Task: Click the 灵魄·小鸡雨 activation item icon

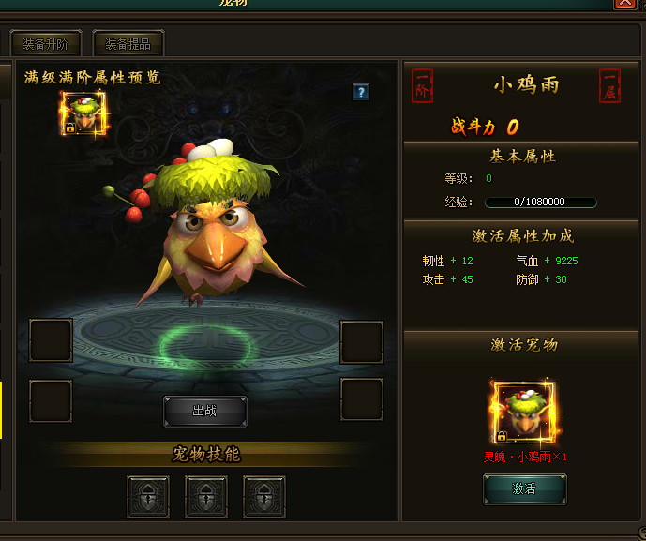Action: [x=524, y=413]
